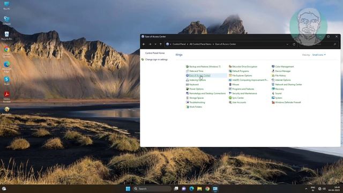Image resolution: width=343 pixels, height=193 pixels.
Task: Open Device Manager
Action: tap(281, 71)
